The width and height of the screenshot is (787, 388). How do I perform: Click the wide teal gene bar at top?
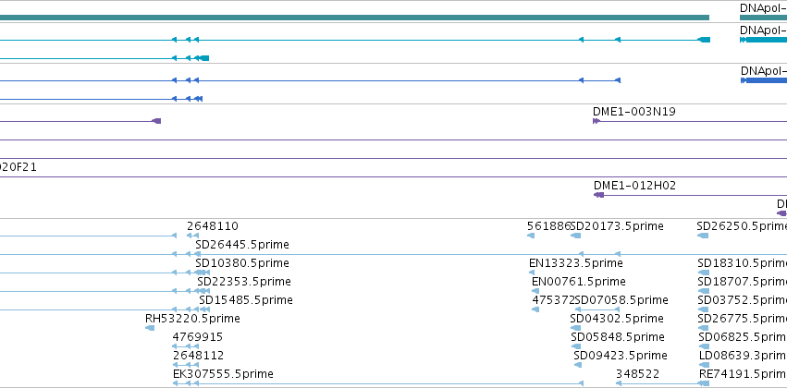point(354,18)
